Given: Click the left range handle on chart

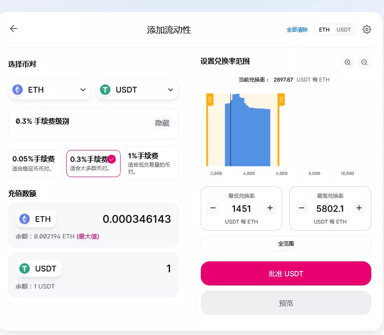Looking at the screenshot, I should (210, 100).
